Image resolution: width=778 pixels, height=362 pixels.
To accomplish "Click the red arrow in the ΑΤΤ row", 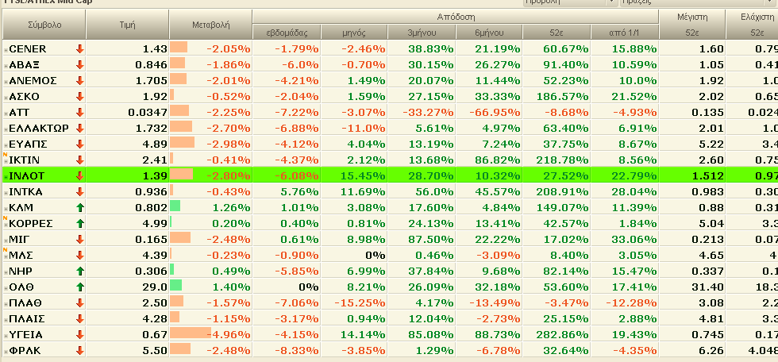I will pyautogui.click(x=80, y=112).
